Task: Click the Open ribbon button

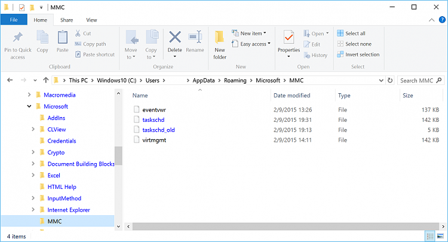Action: (x=316, y=33)
